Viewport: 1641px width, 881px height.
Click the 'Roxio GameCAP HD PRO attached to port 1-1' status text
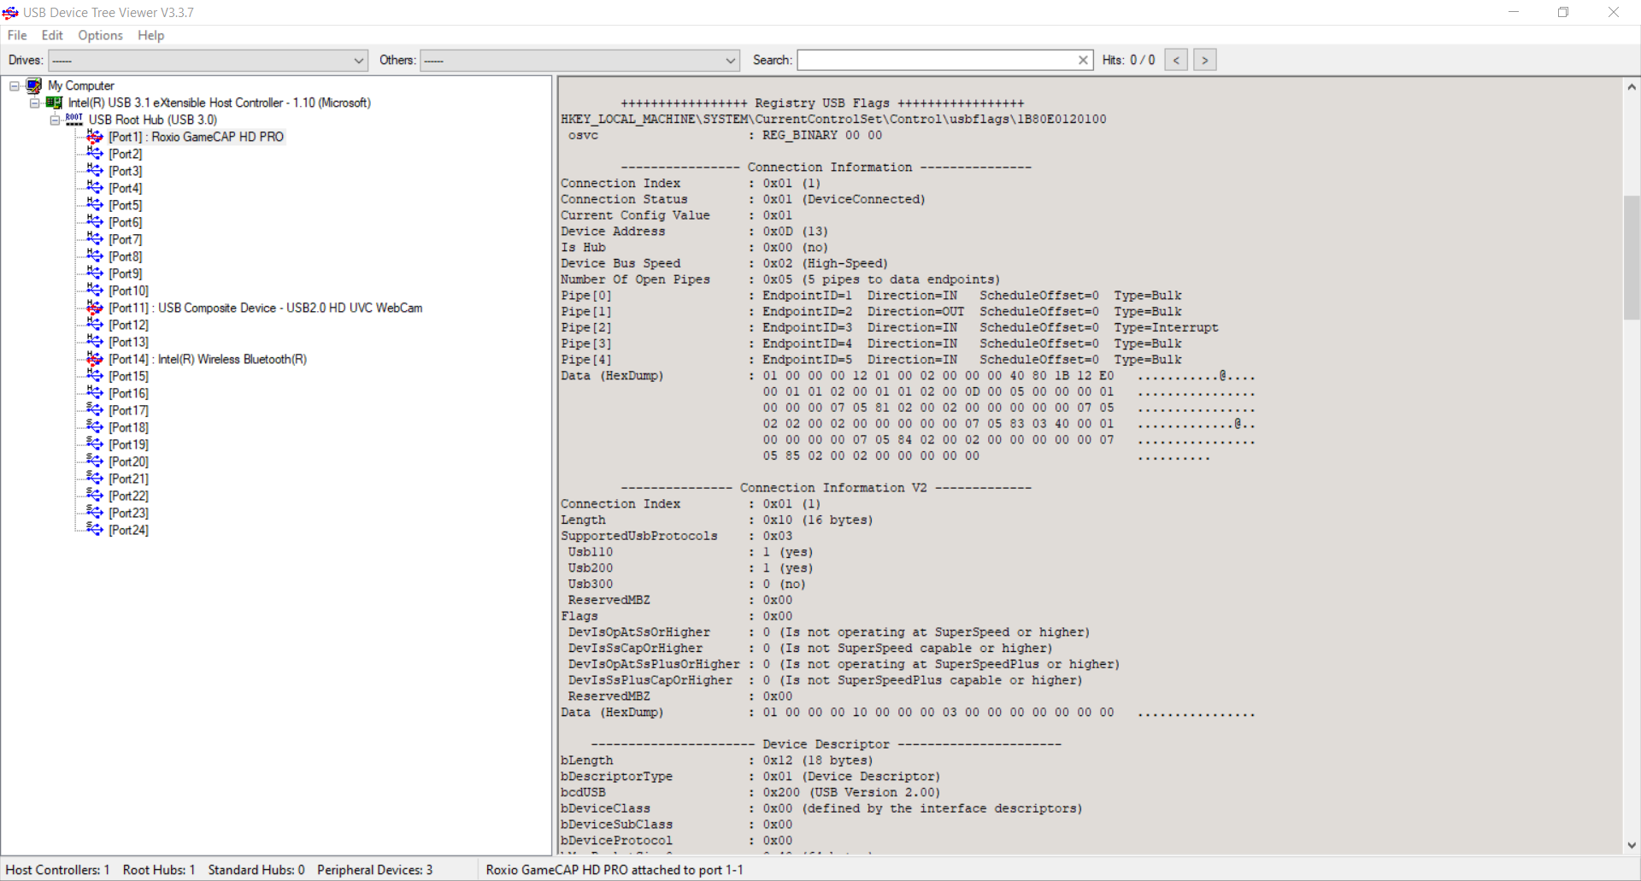point(615,870)
